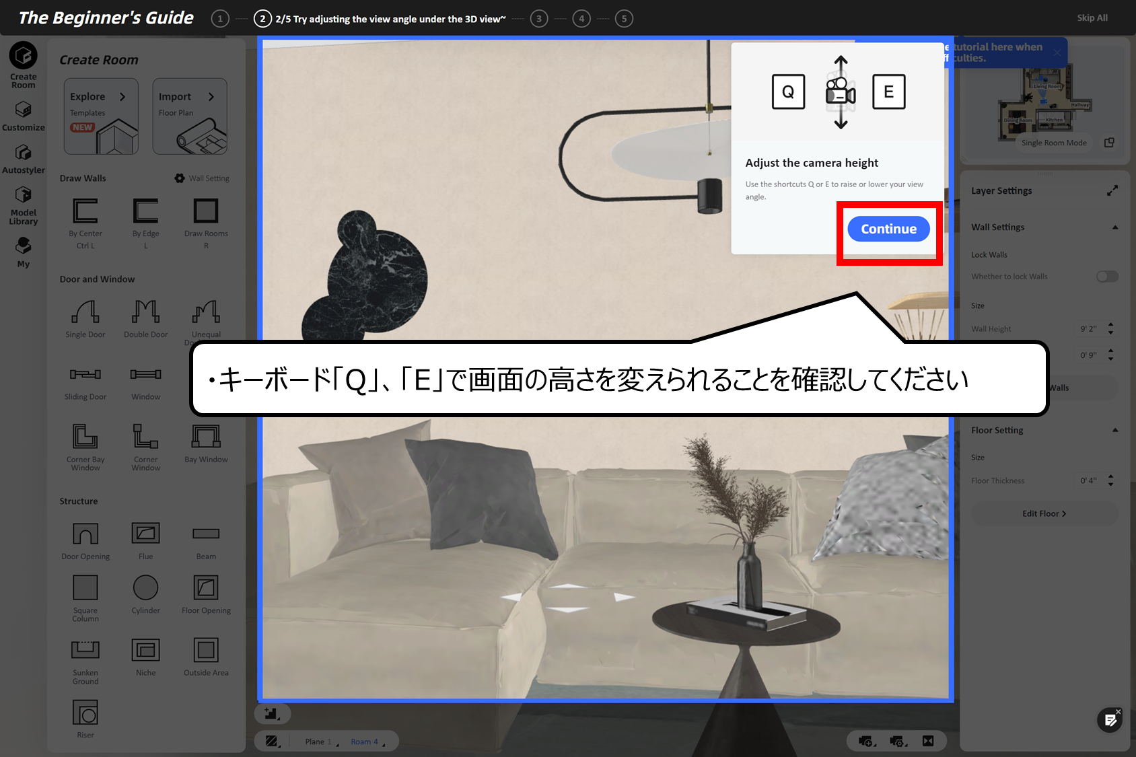Select the Corner Bay Window tool
The width and height of the screenshot is (1136, 757).
click(85, 447)
